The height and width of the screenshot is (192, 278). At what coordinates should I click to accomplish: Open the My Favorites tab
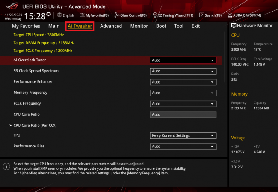click(26, 26)
